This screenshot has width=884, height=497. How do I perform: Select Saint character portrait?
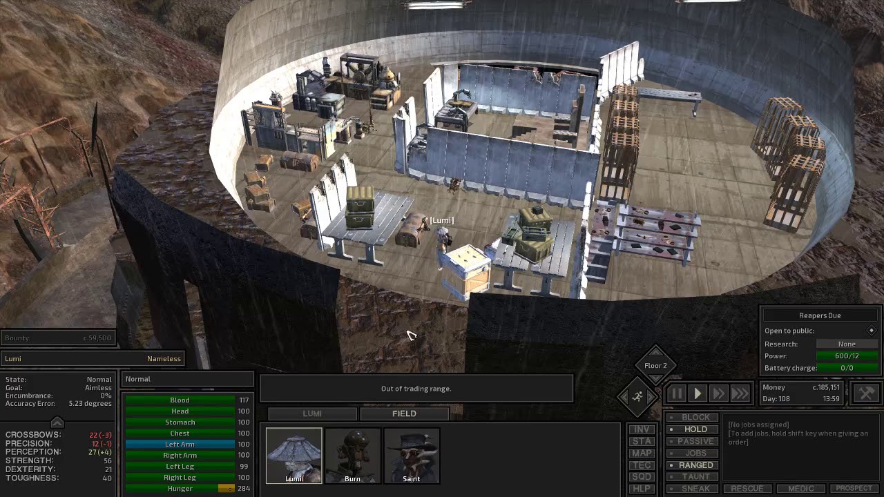click(x=412, y=456)
